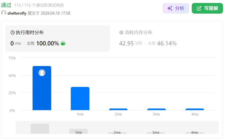
Task: Click the sparkle icon in the 分析 button
Action: [169, 8]
